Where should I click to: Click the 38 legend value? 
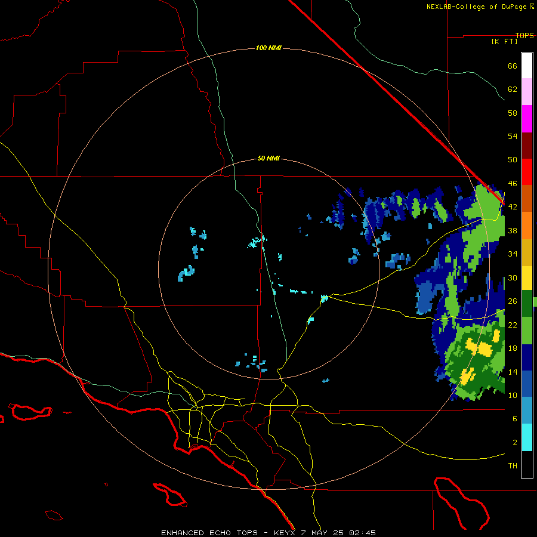(513, 231)
